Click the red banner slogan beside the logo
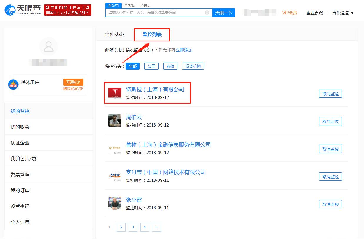364x239 pixels. pos(68,10)
